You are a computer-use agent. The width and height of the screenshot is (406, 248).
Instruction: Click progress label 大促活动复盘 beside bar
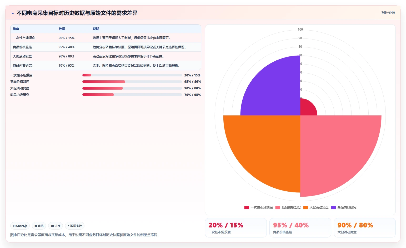pyautogui.click(x=20, y=88)
